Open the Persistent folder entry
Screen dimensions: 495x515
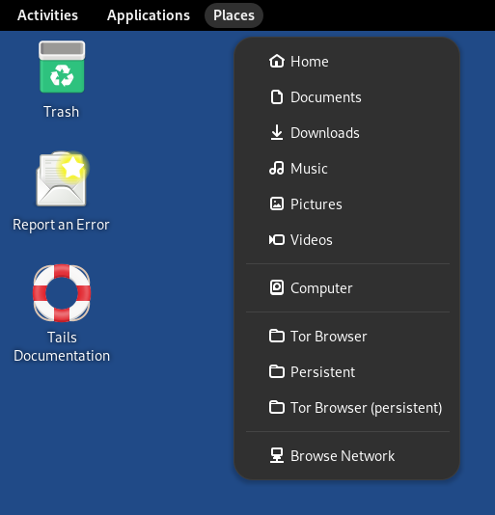tap(347, 372)
